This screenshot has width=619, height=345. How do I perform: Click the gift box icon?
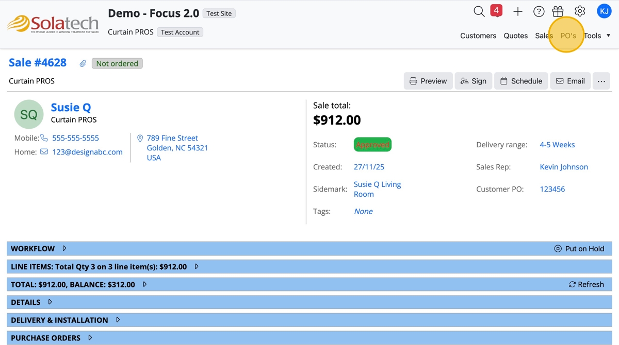pos(558,11)
